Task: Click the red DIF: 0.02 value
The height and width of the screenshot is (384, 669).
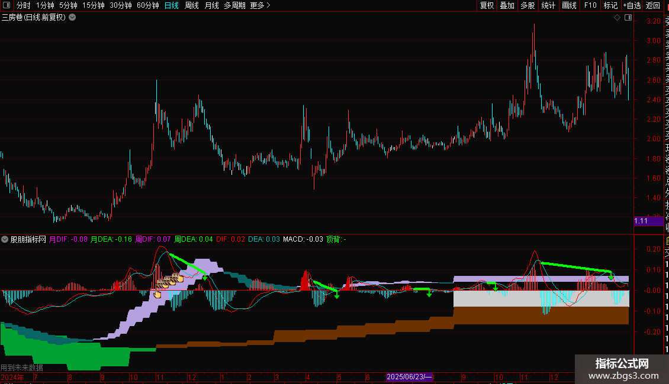Action: [230, 239]
